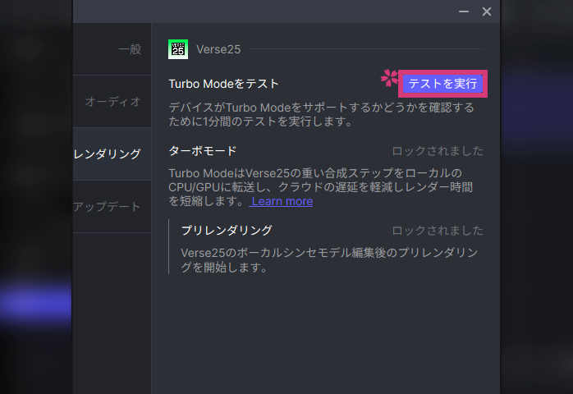Viewport: 573px width, 394px height.
Task: Click the pre-rendering description text
Action: click(328, 260)
